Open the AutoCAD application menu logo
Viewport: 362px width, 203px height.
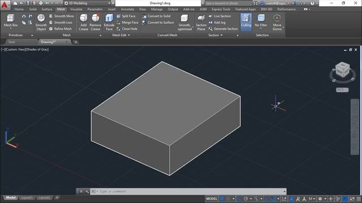(5, 5)
